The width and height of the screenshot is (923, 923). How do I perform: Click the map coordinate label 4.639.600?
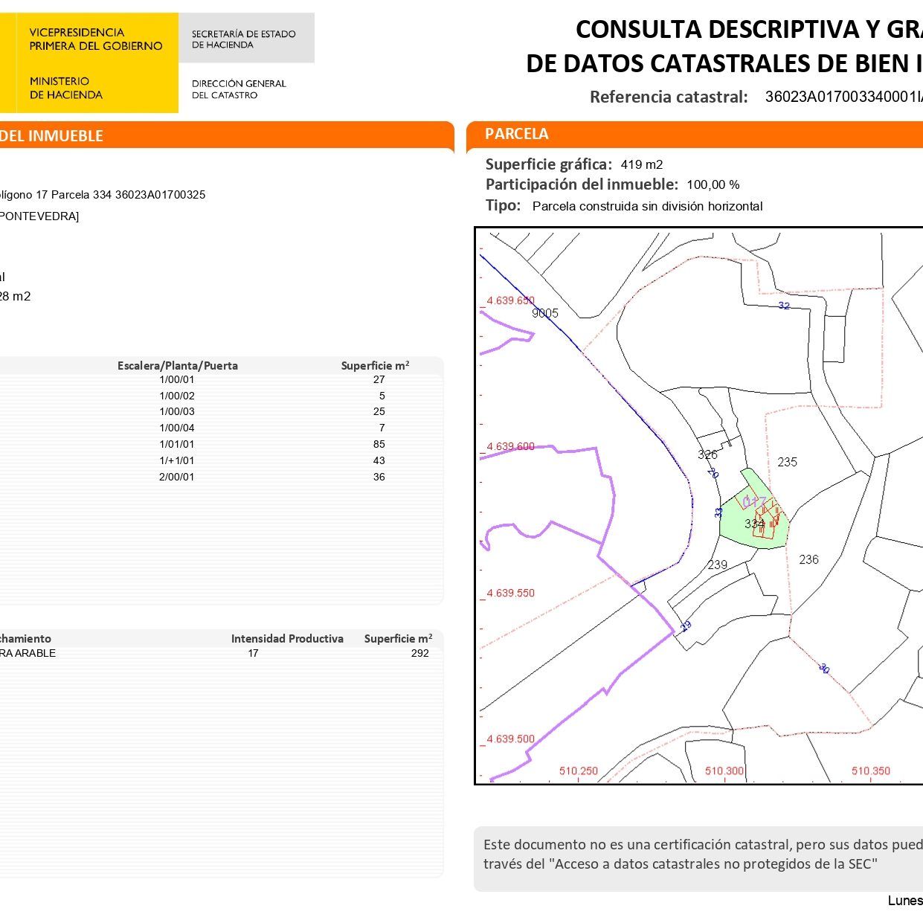[x=511, y=446]
